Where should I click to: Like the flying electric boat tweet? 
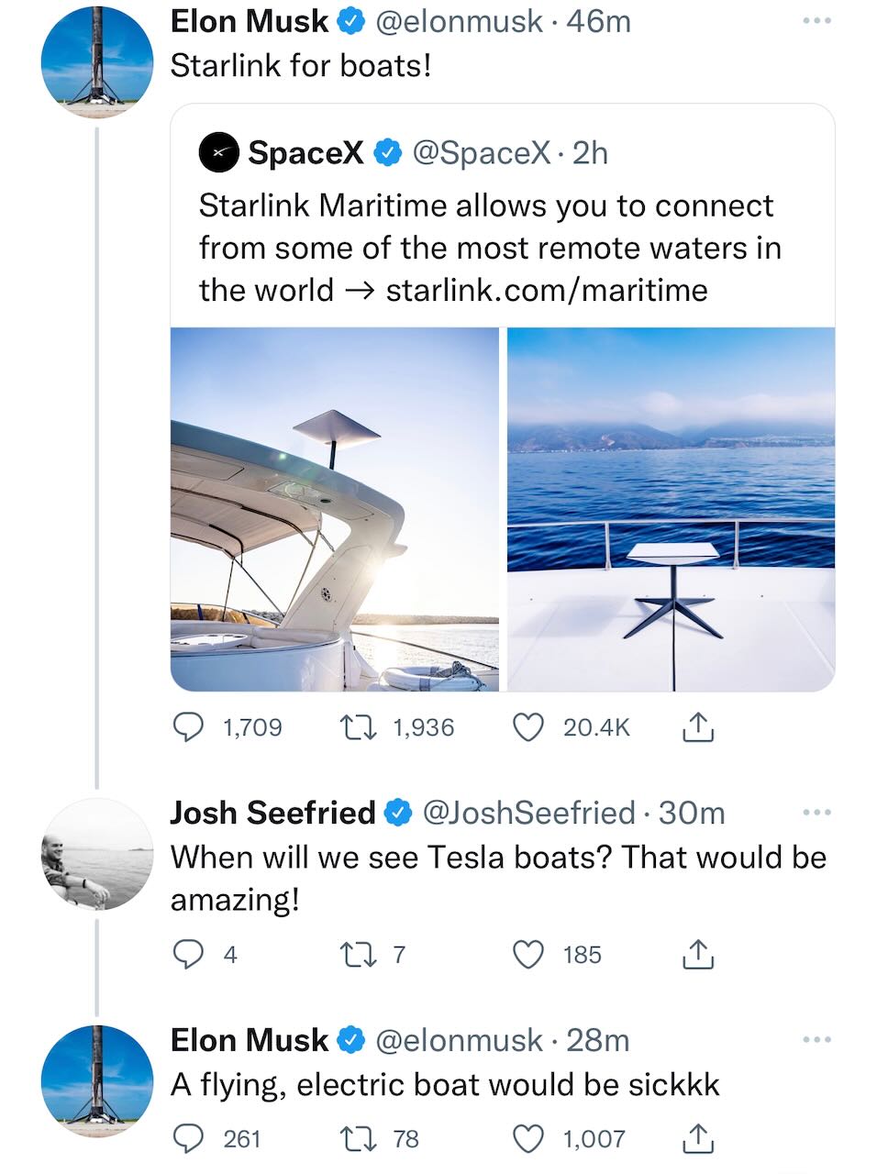[x=528, y=1138]
